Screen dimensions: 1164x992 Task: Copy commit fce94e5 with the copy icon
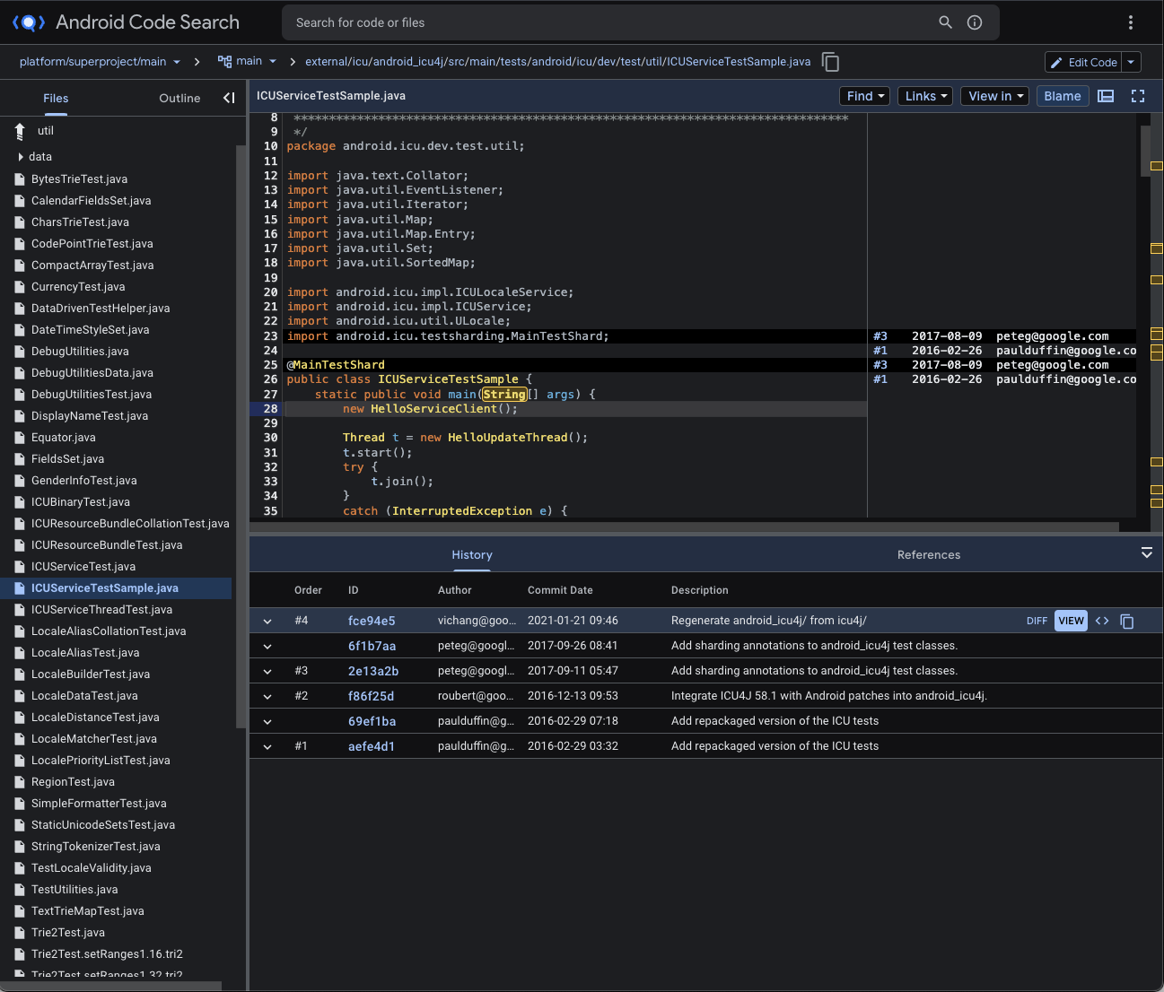1127,622
